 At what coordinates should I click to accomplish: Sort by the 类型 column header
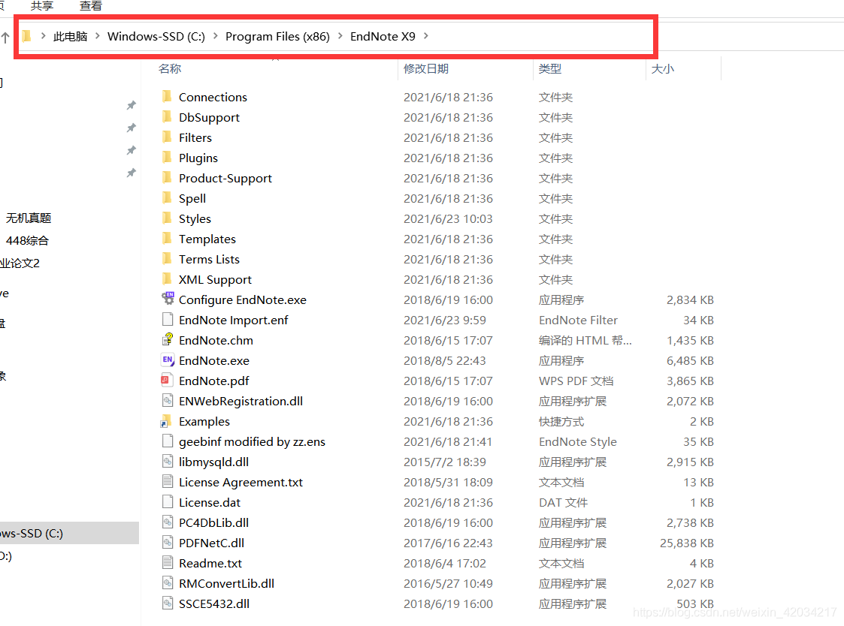pyautogui.click(x=550, y=68)
